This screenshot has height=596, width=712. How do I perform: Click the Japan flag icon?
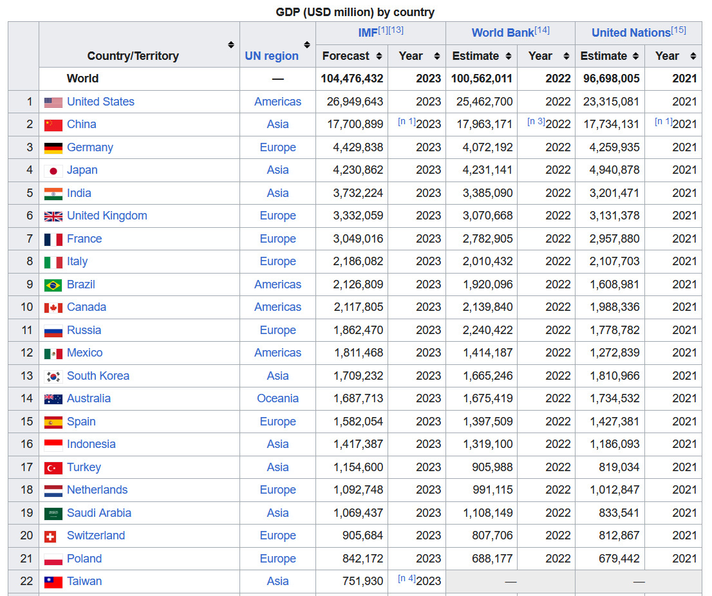click(x=53, y=171)
